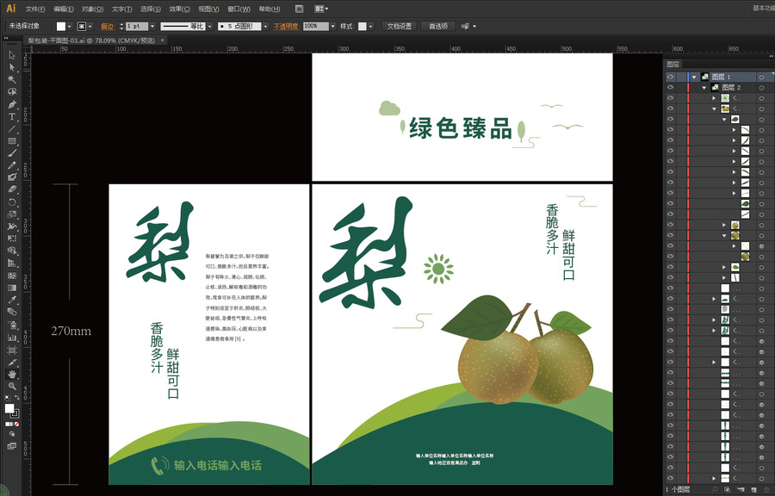
Task: Select the Perspective Grid tool
Action: pyautogui.click(x=12, y=263)
